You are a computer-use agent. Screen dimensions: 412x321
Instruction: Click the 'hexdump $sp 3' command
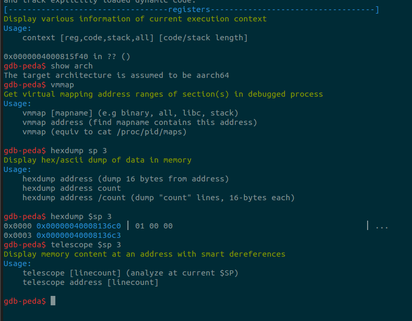click(x=81, y=216)
